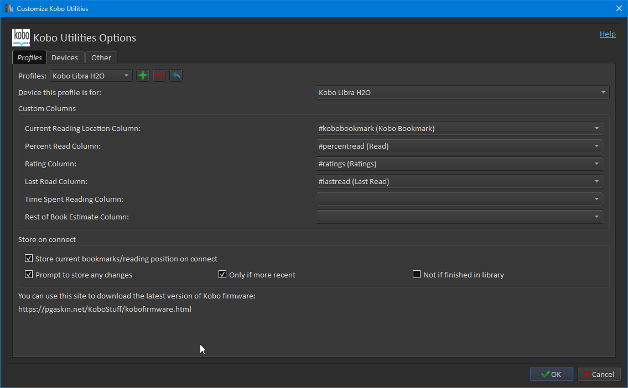Open the Help link
Image resolution: width=628 pixels, height=388 pixels.
[x=608, y=34]
